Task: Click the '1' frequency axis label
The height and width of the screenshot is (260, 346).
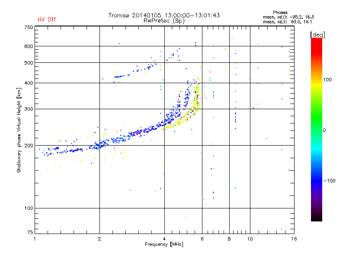Action: pos(35,239)
